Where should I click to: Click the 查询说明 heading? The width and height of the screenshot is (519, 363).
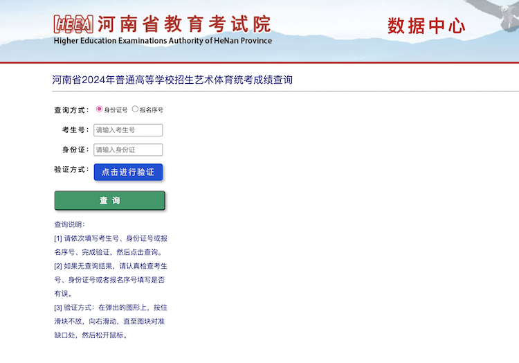click(69, 224)
